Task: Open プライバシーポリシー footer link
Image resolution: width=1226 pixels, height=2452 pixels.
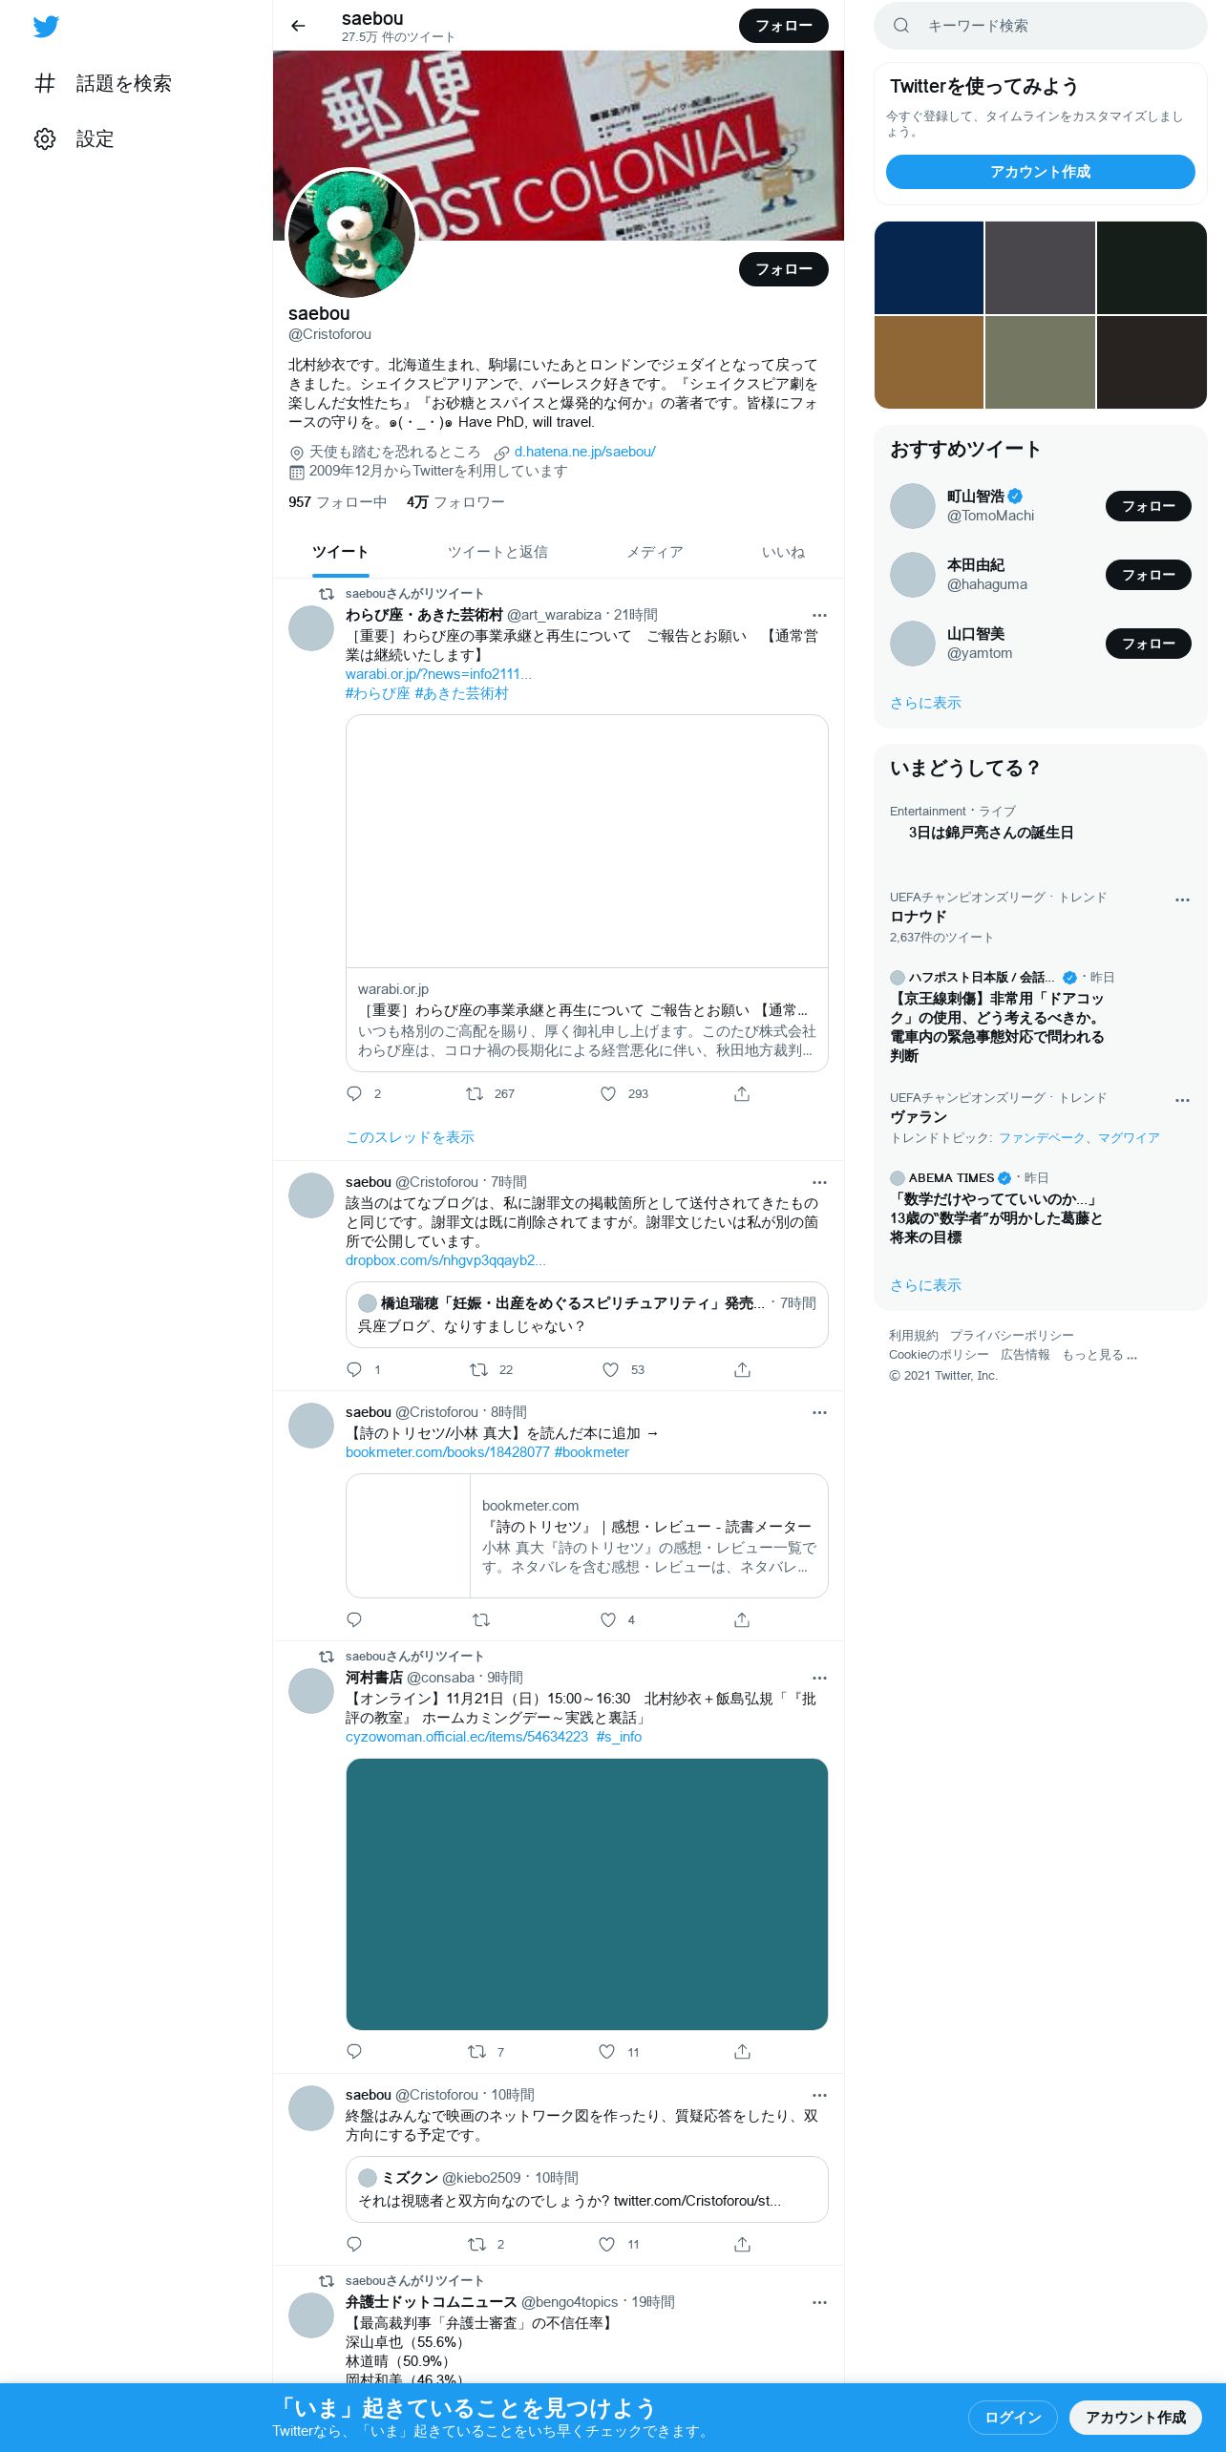Action: (x=1011, y=1335)
